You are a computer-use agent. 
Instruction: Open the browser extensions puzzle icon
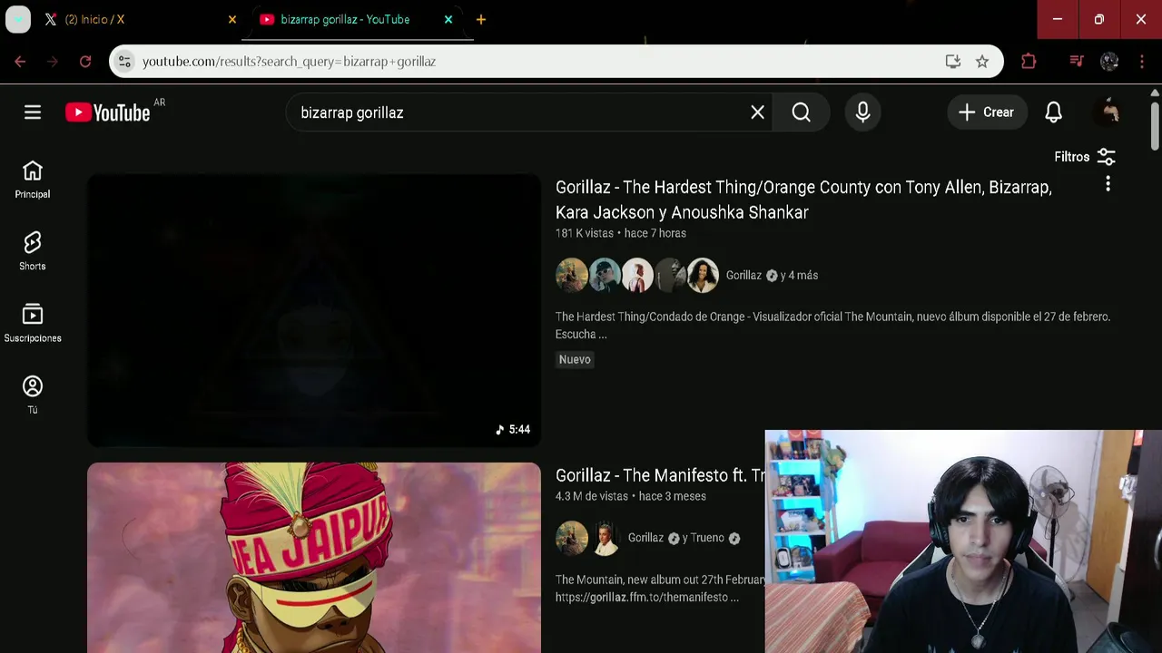point(1029,62)
